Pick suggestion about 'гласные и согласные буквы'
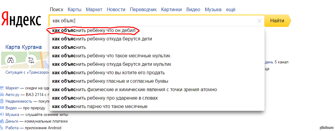Screen dimensions: 335x131 coord(110,81)
